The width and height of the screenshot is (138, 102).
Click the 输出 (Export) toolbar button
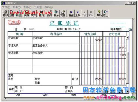18,13
